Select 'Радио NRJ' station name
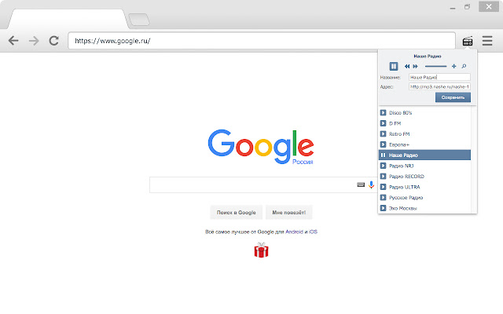This screenshot has height=314, width=503. coord(402,166)
